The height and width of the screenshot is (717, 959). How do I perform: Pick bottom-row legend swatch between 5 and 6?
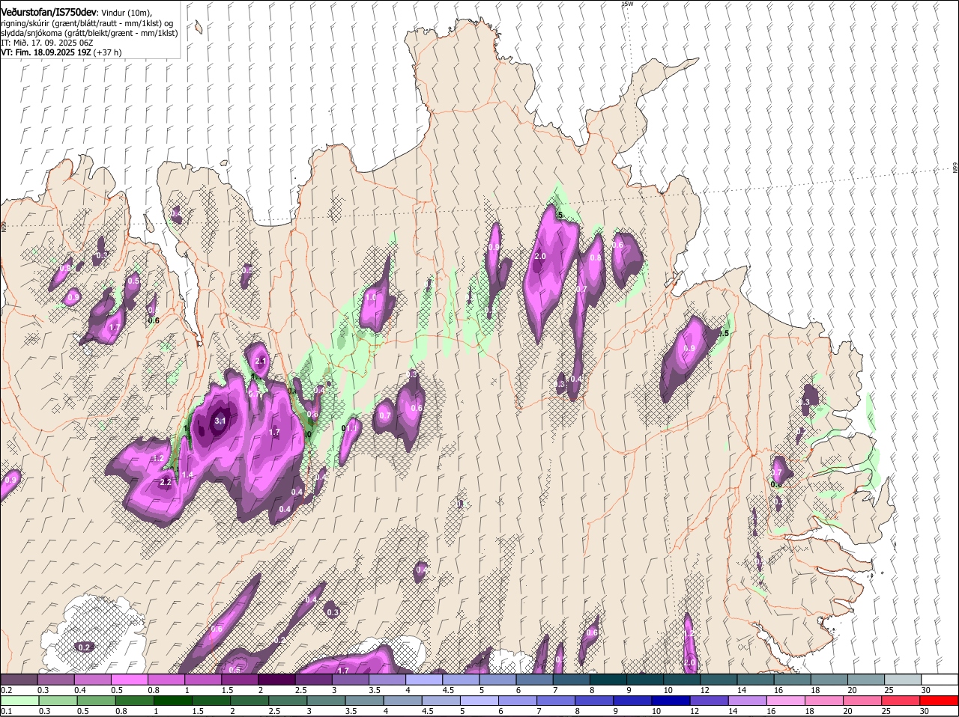pyautogui.click(x=479, y=701)
